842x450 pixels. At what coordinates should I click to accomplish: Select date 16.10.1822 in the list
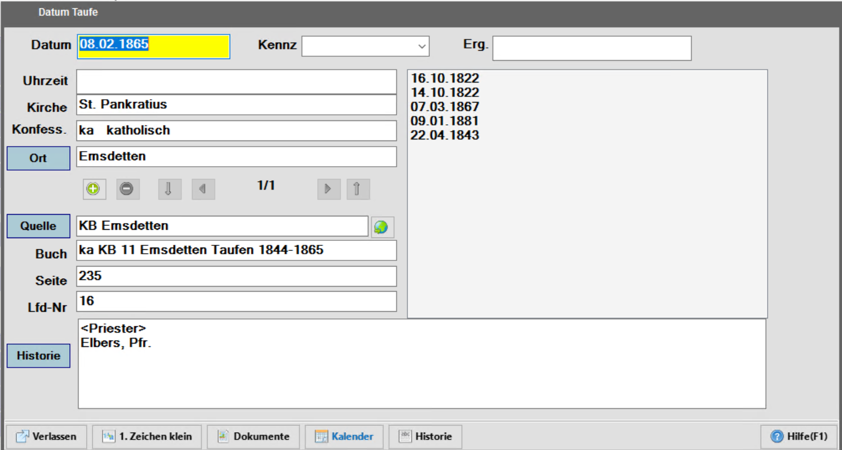[445, 79]
